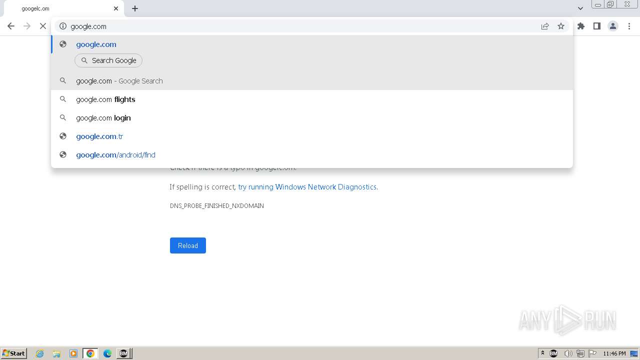
Task: View site information icon in address bar
Action: point(63,26)
